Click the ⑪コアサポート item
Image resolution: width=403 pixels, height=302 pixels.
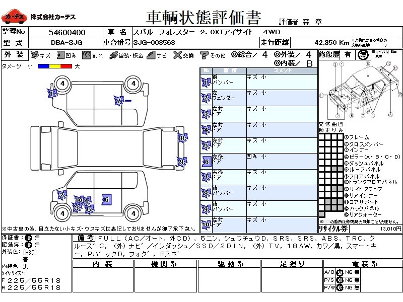pyautogui.click(x=361, y=202)
